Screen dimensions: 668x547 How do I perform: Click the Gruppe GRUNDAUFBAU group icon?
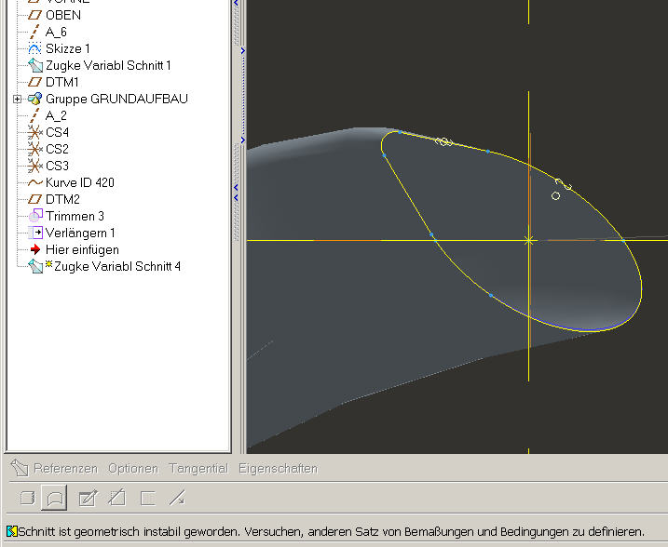34,99
